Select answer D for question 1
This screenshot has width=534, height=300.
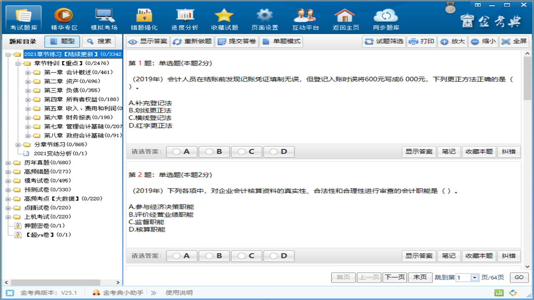(x=279, y=152)
